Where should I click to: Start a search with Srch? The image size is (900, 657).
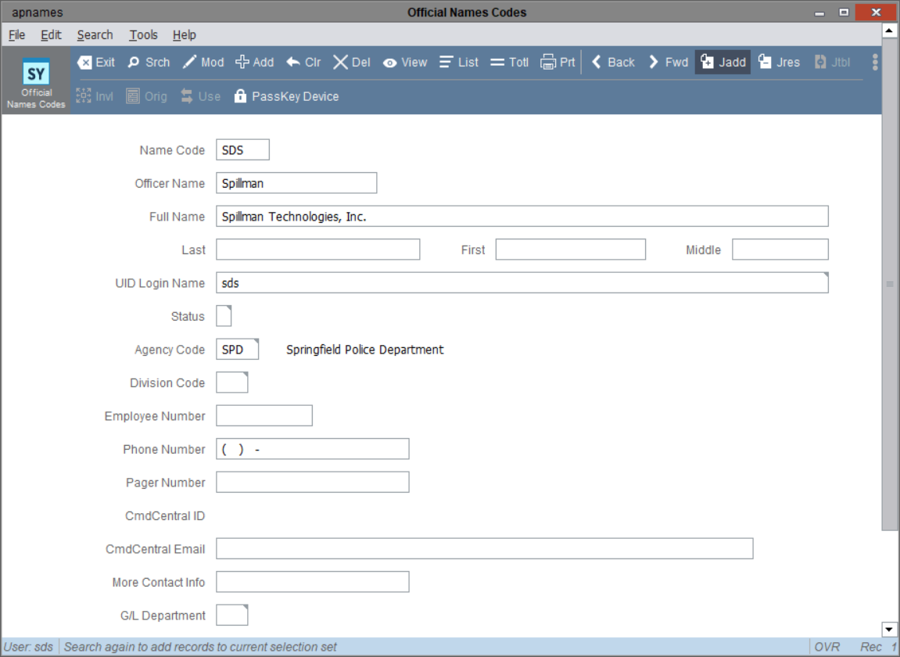[x=149, y=62]
